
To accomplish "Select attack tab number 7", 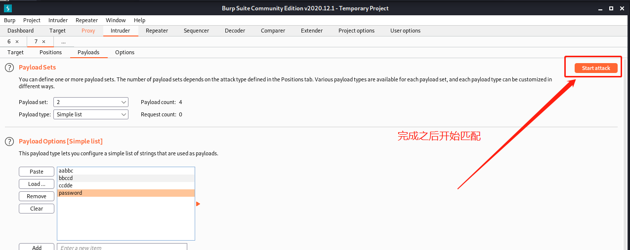I will point(36,41).
